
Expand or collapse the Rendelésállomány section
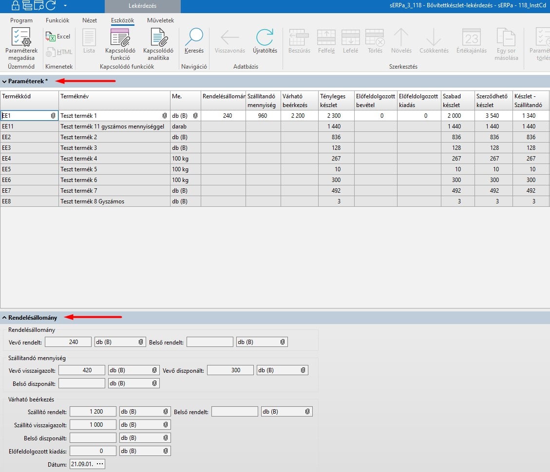coord(4,318)
